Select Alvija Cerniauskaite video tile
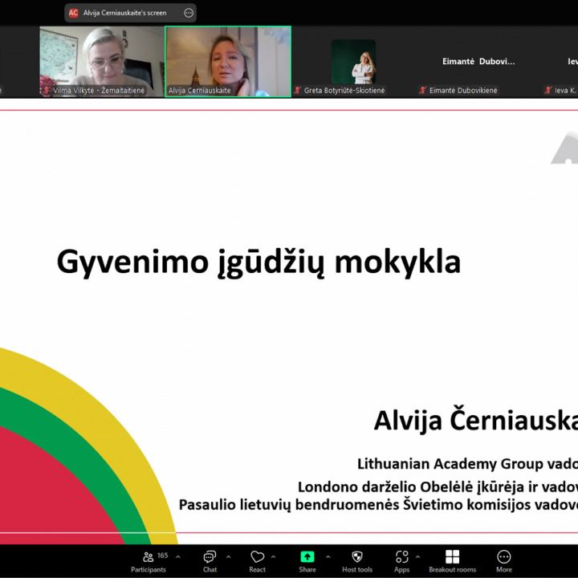Screen dimensions: 578x578 pyautogui.click(x=228, y=61)
